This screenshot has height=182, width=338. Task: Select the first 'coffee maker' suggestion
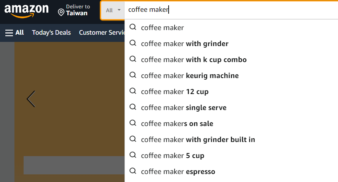[x=163, y=28]
